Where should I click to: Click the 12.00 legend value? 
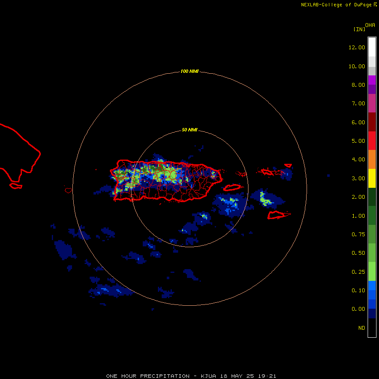(357, 47)
